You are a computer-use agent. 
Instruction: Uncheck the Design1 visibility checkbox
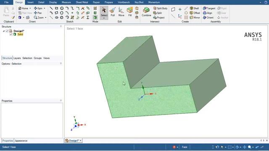(7, 31)
